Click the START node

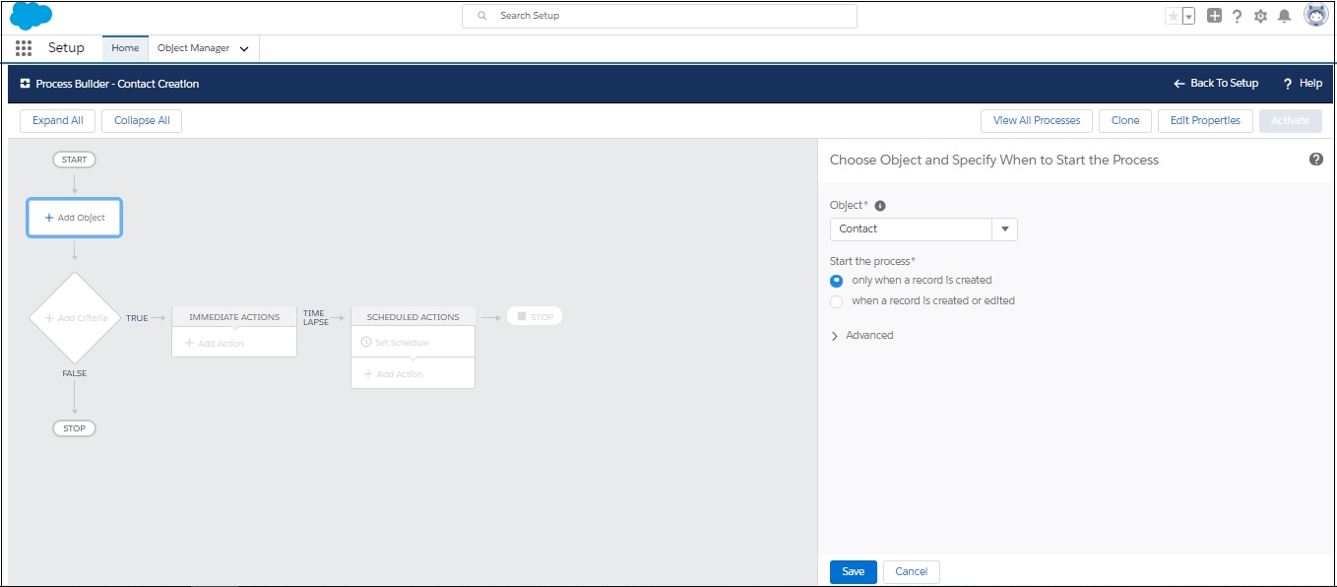click(74, 160)
